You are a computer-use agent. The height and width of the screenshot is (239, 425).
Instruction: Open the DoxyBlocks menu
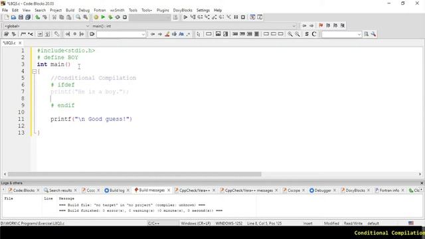point(183,11)
